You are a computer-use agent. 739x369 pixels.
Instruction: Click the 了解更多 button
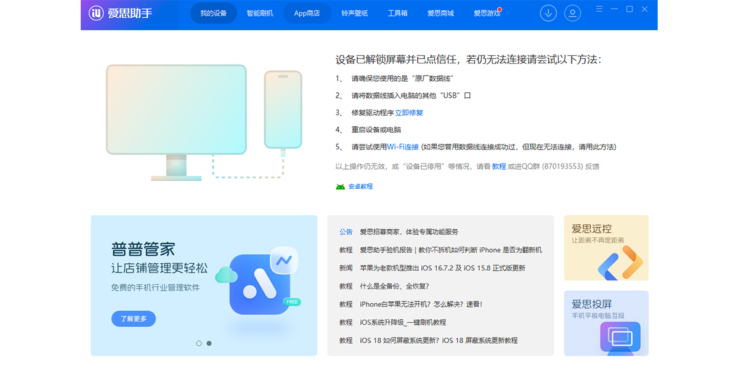[134, 319]
